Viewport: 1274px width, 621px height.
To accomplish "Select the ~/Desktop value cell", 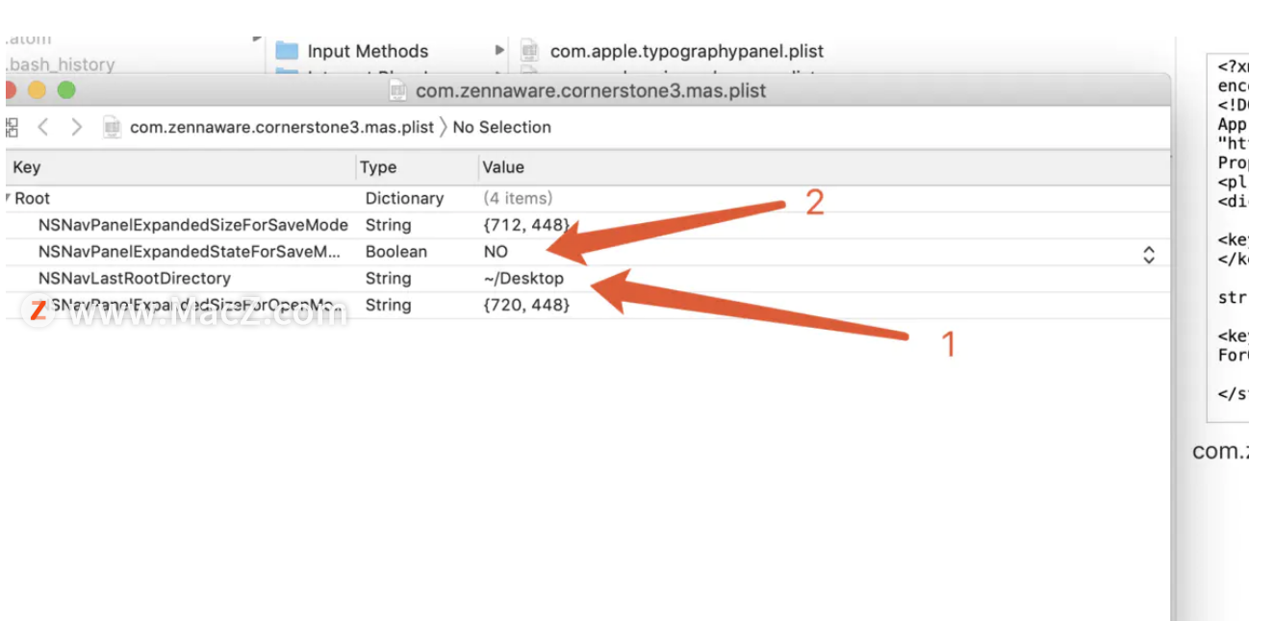I will (x=523, y=279).
